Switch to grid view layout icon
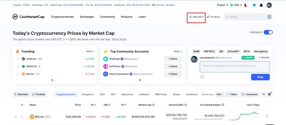 pos(270,94)
